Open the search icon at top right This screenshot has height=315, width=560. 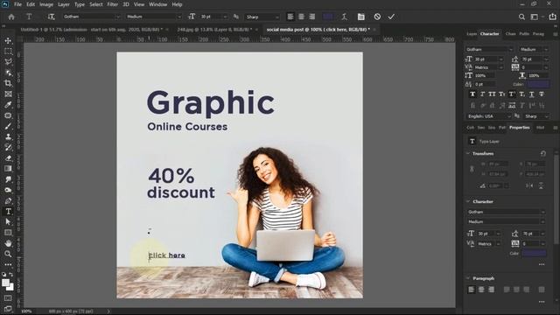(x=521, y=17)
